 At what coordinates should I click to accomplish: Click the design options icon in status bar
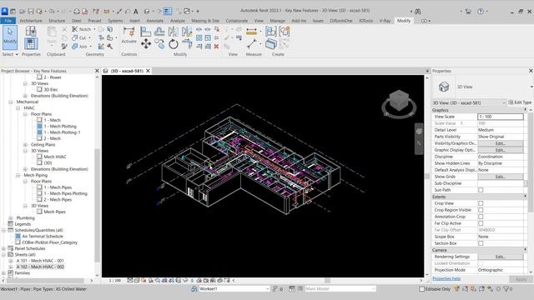(x=292, y=289)
